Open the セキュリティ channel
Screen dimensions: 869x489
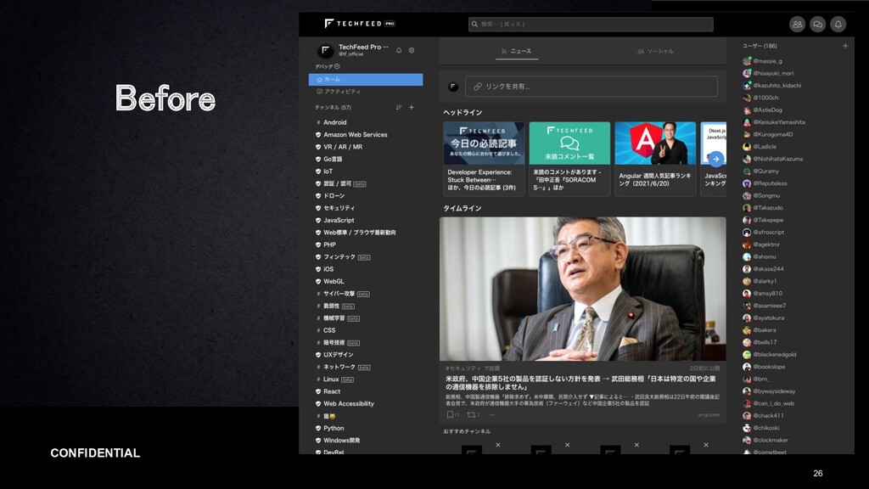pyautogui.click(x=339, y=208)
